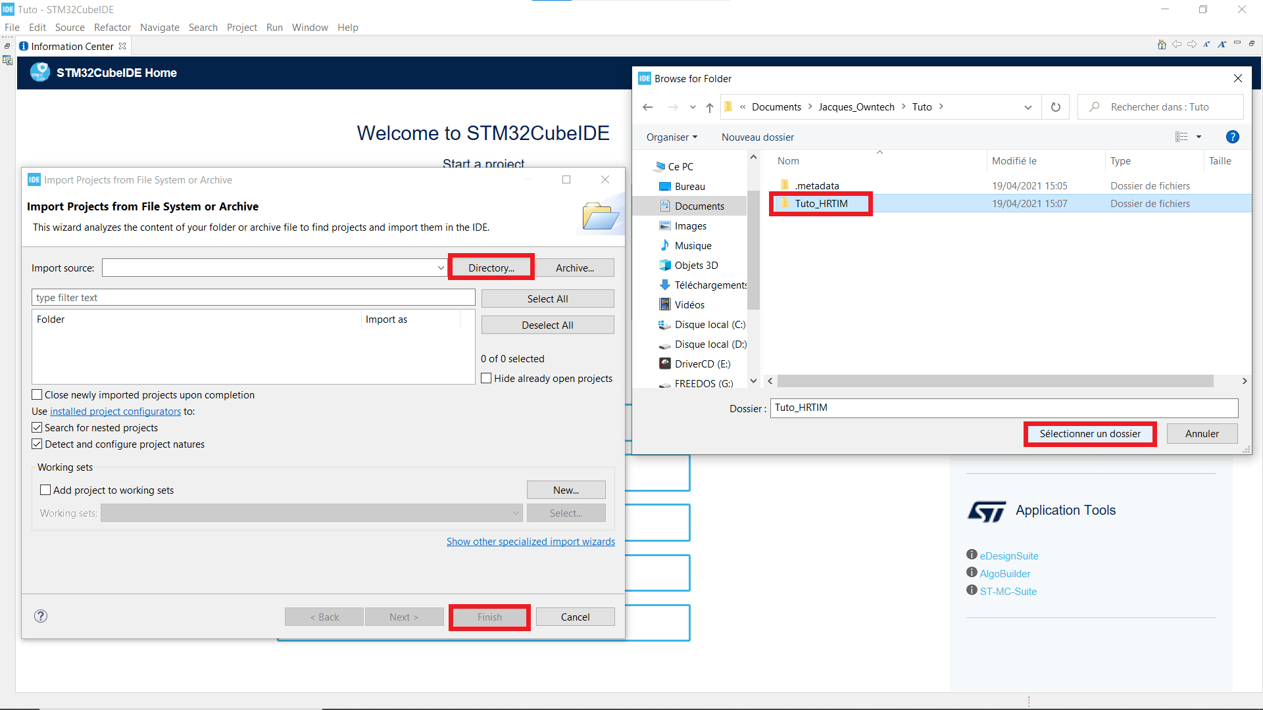The height and width of the screenshot is (710, 1263).
Task: Click the navigate backward arrow in Information Center
Action: (1177, 45)
